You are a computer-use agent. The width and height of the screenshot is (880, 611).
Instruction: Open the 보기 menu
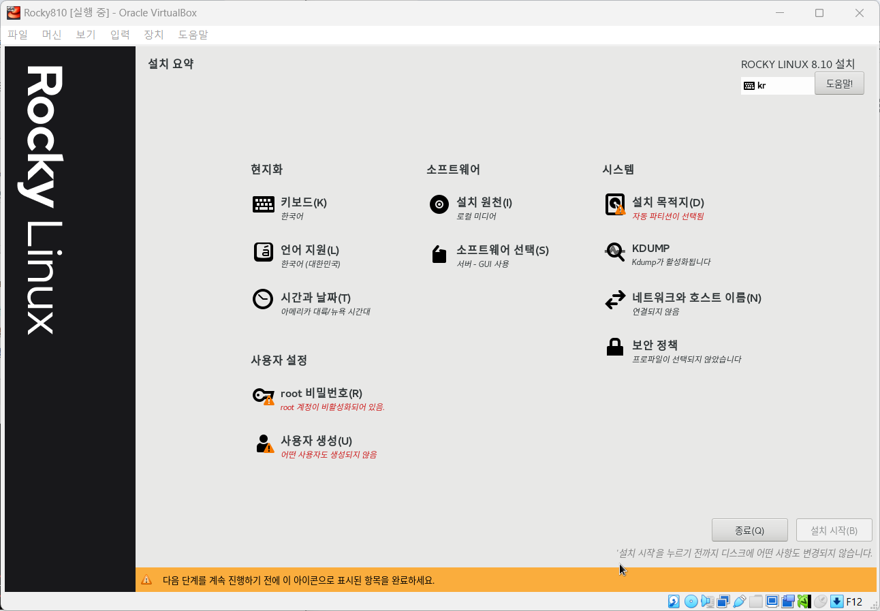[86, 35]
